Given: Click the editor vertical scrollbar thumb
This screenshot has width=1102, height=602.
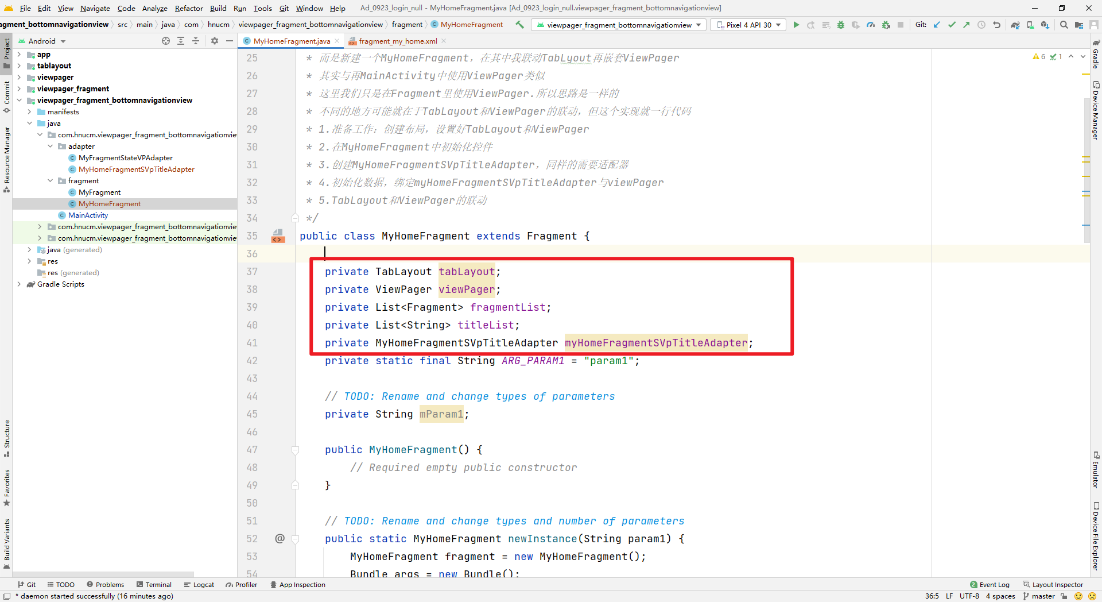Looking at the screenshot, I should pos(1086,170).
